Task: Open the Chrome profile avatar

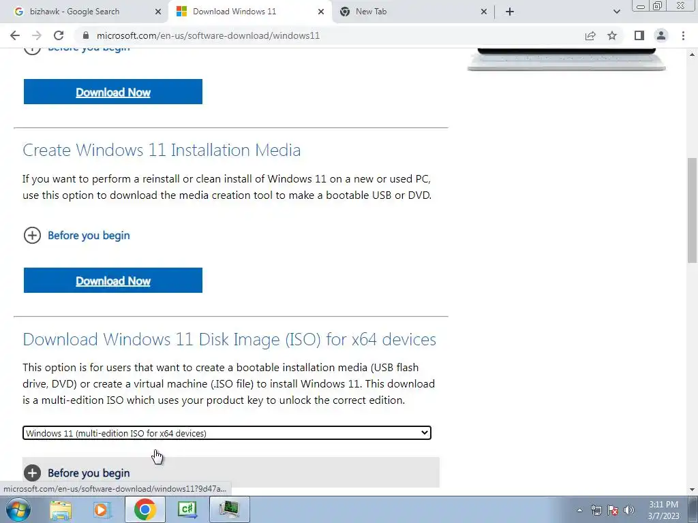Action: click(661, 35)
